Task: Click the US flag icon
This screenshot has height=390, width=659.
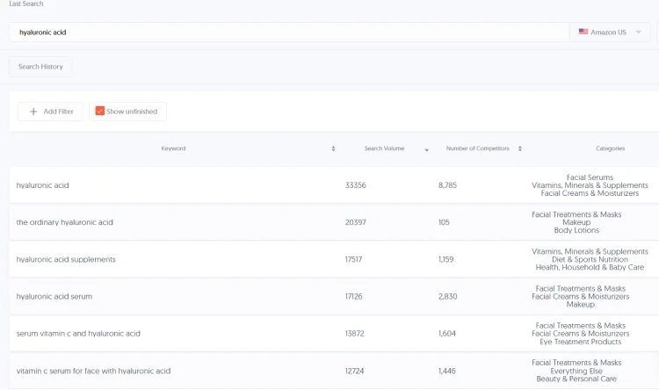Action: point(583,32)
